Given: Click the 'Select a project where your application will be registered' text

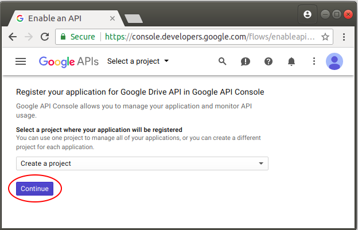Looking at the screenshot, I should (99, 130).
